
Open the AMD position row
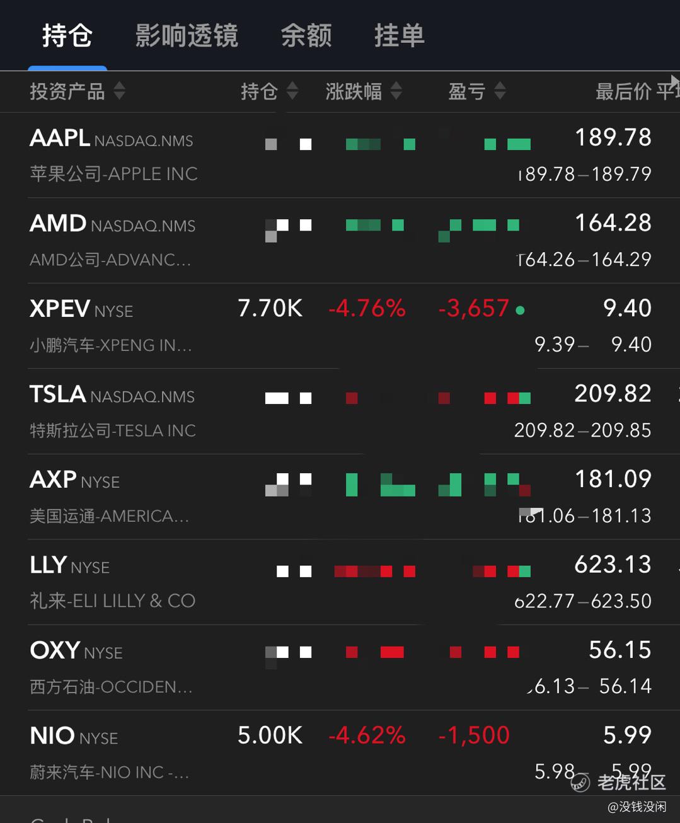pos(340,241)
